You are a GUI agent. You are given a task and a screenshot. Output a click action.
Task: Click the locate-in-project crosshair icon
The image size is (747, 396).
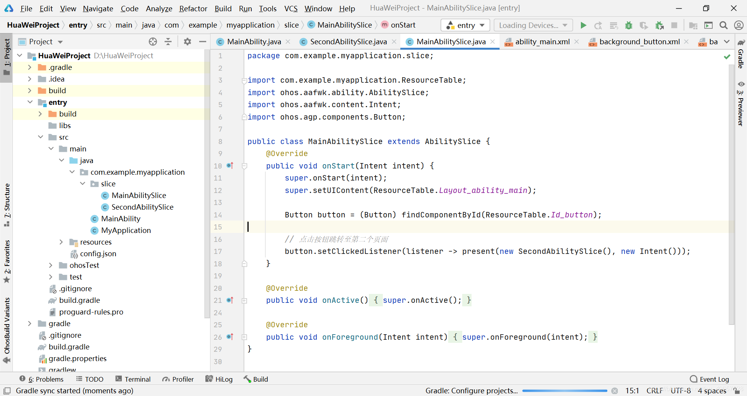coord(153,42)
